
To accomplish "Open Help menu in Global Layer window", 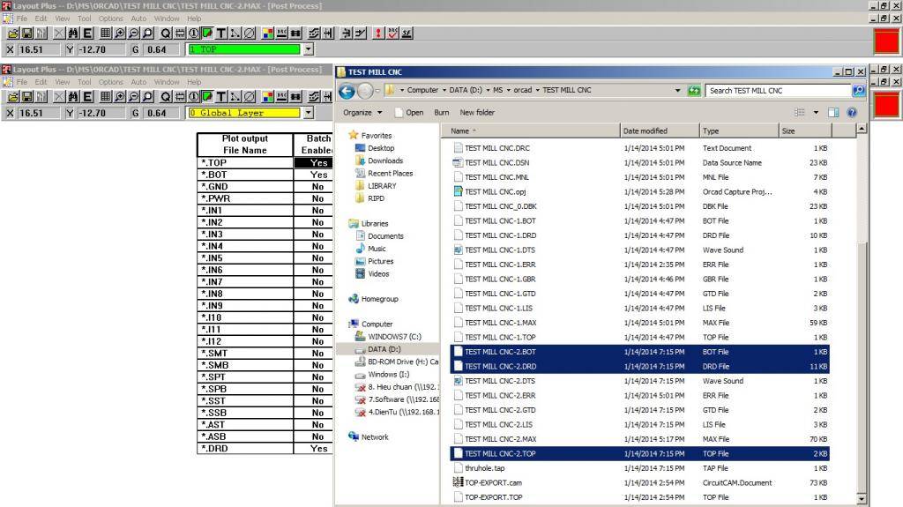I will [x=194, y=82].
